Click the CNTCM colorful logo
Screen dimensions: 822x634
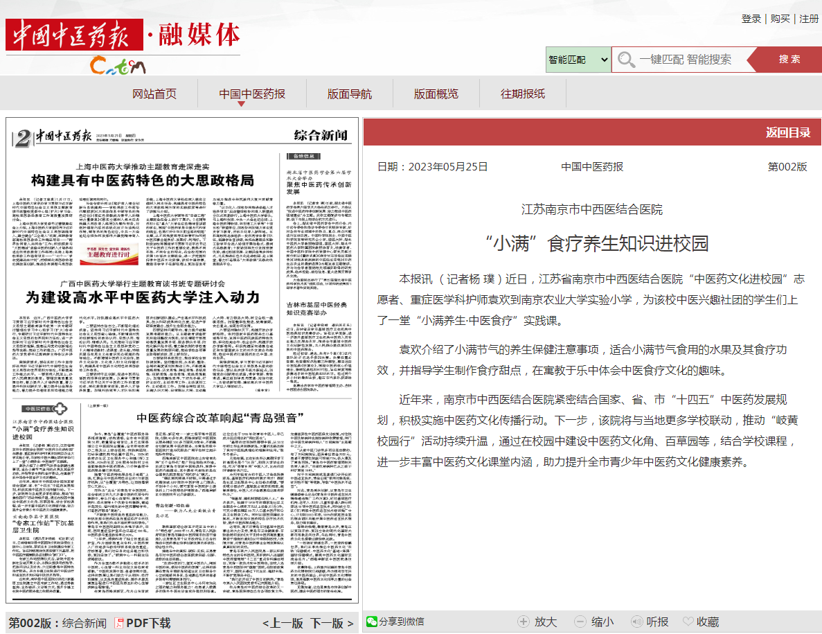tap(118, 66)
